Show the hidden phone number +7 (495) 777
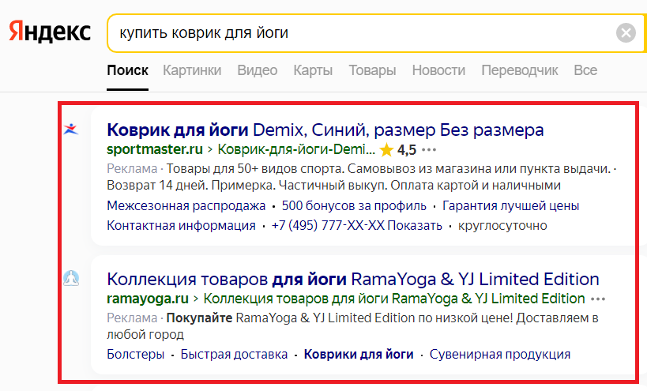 point(356,226)
